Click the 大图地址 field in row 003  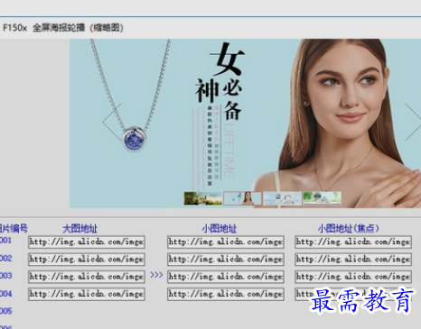(x=87, y=277)
